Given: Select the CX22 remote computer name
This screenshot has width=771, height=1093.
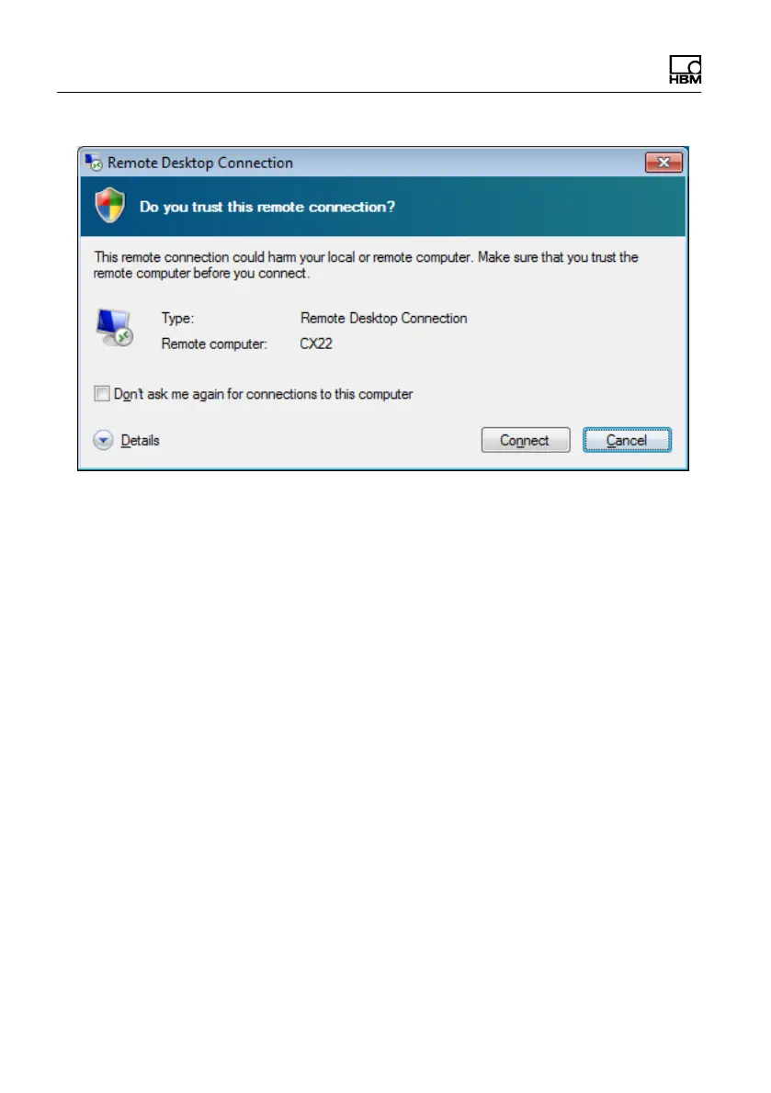Looking at the screenshot, I should pos(316,344).
